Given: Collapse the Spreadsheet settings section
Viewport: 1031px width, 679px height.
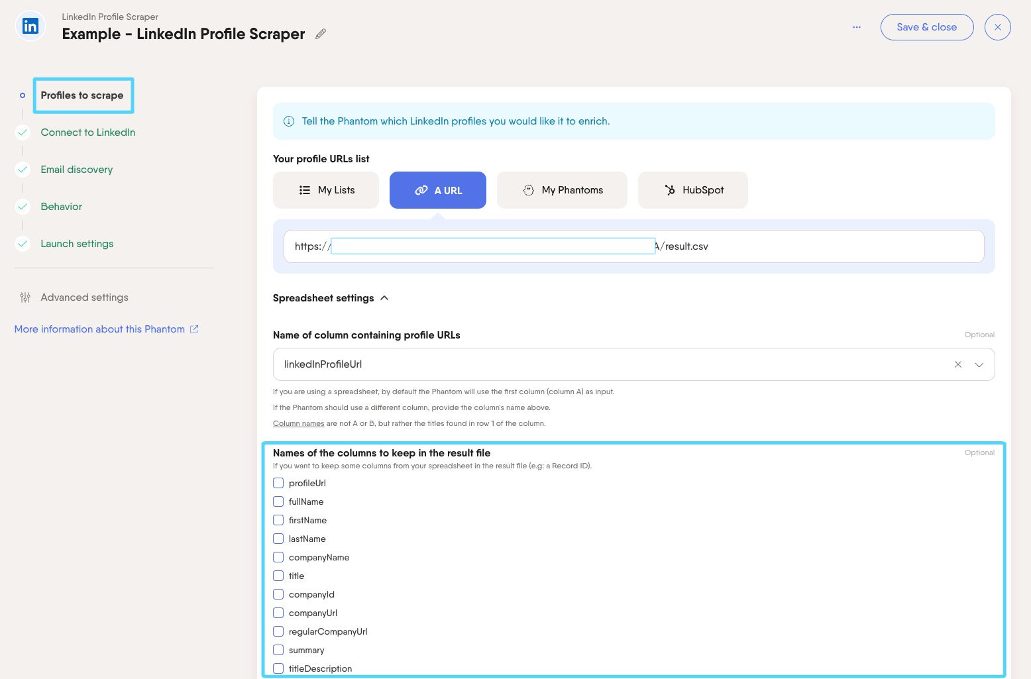Looking at the screenshot, I should pos(331,298).
